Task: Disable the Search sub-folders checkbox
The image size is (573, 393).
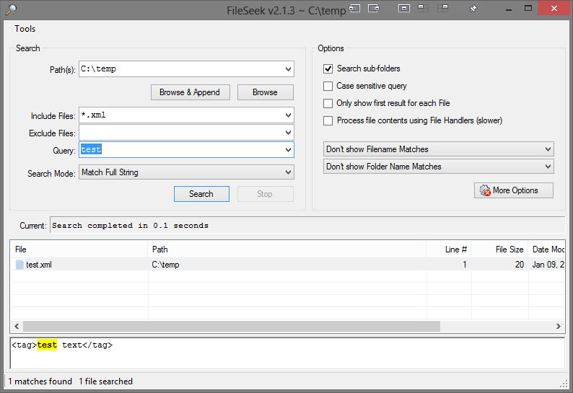Action: point(328,69)
